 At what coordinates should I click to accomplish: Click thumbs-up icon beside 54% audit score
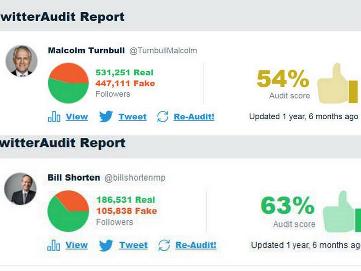click(x=338, y=84)
